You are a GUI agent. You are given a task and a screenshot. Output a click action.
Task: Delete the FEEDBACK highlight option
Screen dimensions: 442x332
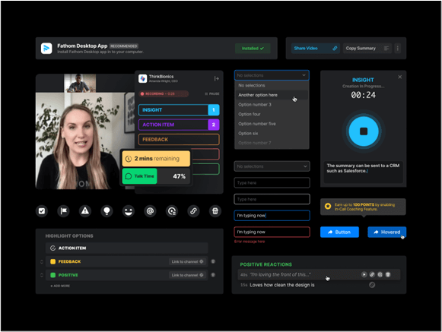[x=213, y=261]
